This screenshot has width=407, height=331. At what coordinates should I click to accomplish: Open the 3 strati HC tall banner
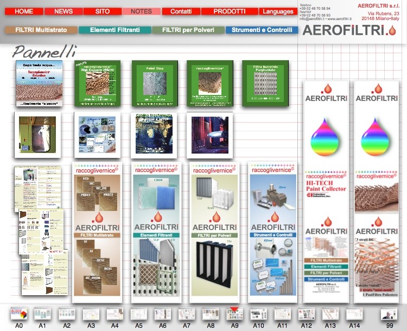click(377, 192)
